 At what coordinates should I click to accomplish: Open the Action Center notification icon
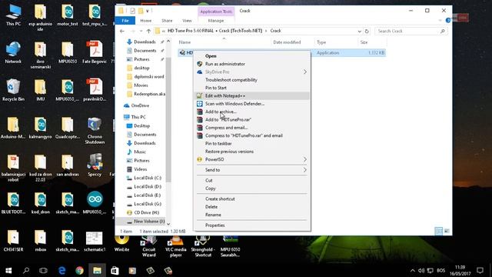(480, 270)
